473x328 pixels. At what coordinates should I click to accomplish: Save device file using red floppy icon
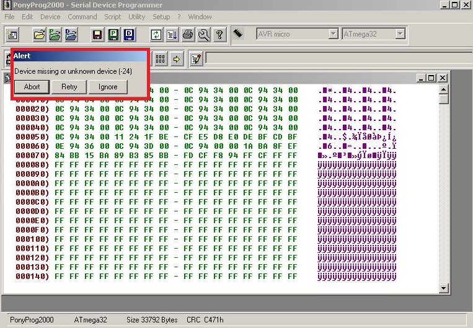[x=97, y=35]
